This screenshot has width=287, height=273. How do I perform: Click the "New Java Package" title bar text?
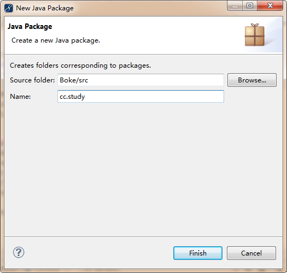pos(45,8)
